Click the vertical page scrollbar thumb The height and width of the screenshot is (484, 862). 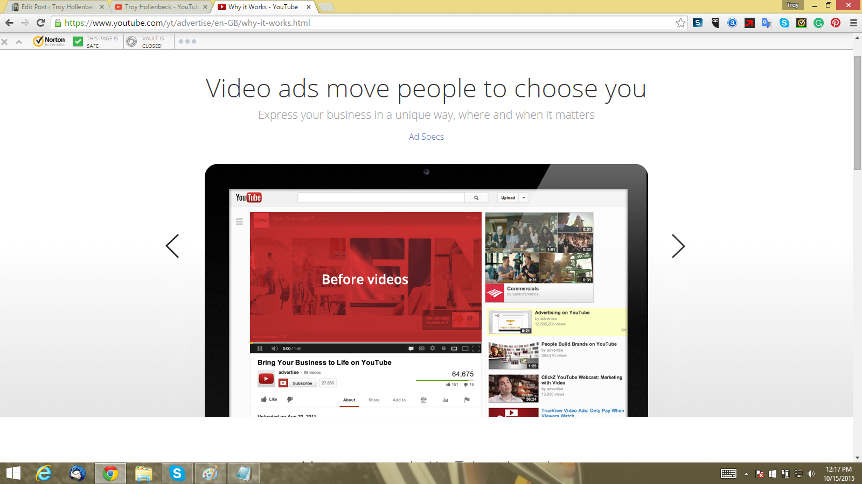pyautogui.click(x=857, y=113)
